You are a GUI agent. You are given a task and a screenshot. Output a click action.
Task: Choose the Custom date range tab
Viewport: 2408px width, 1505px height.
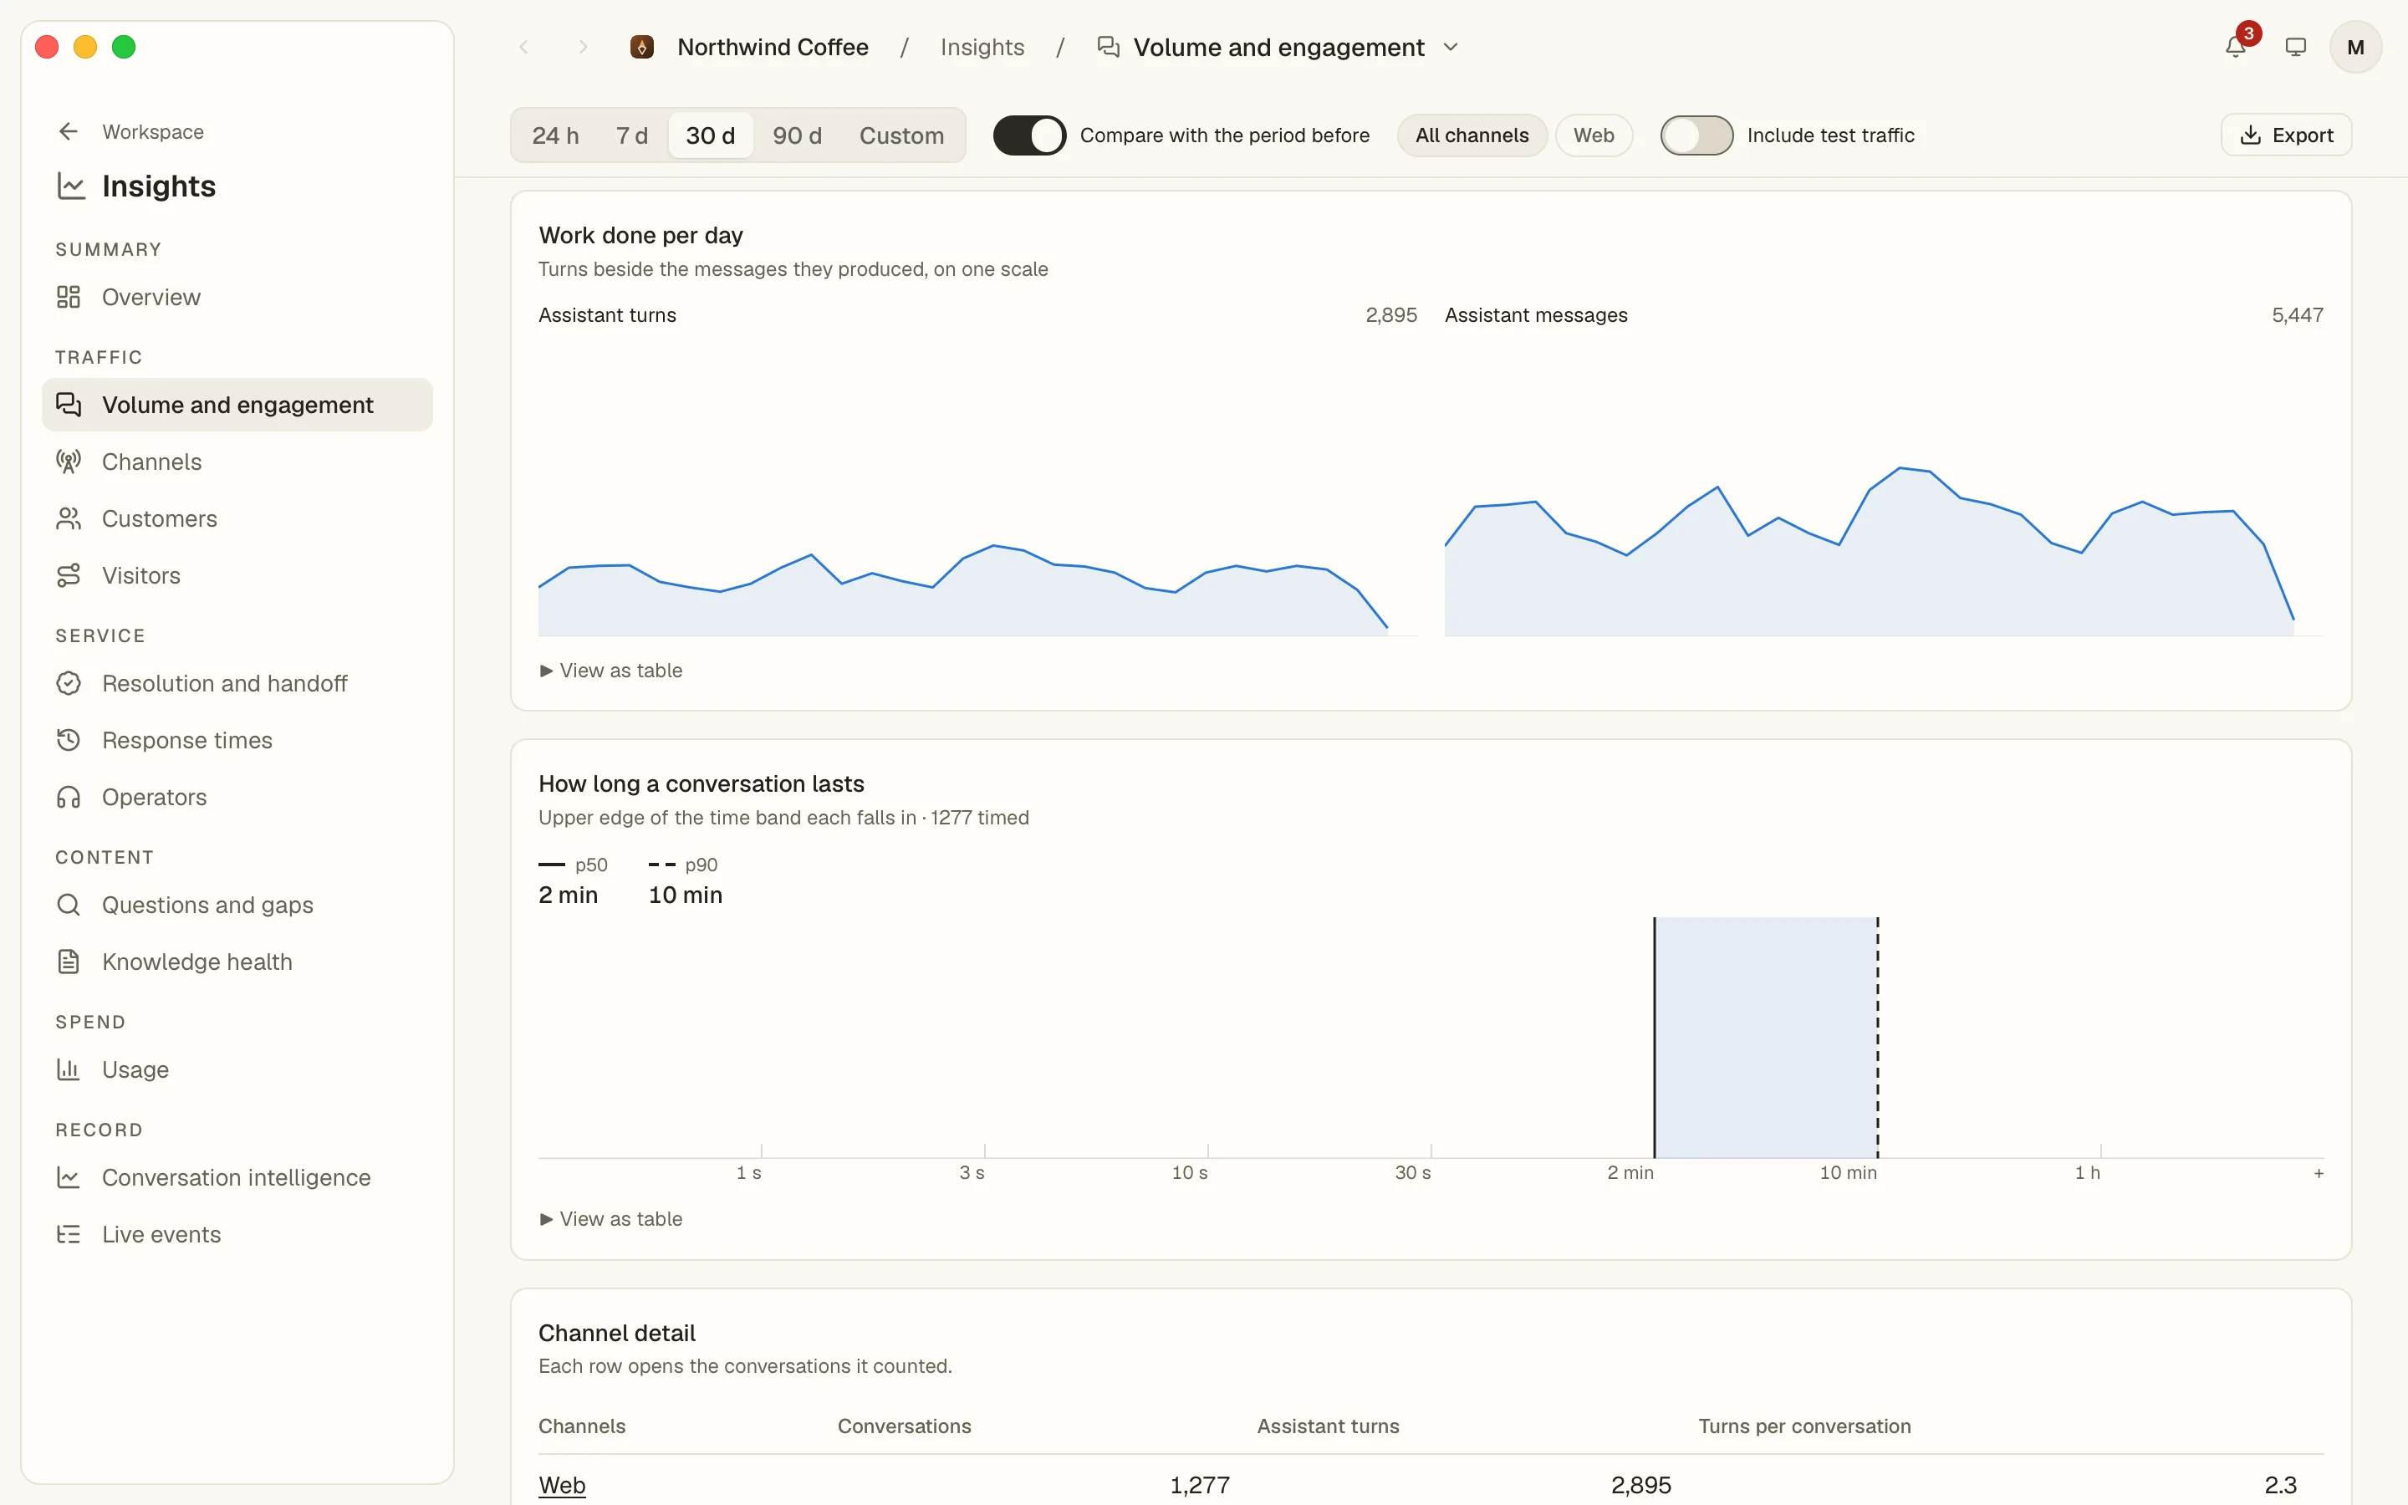click(x=901, y=135)
